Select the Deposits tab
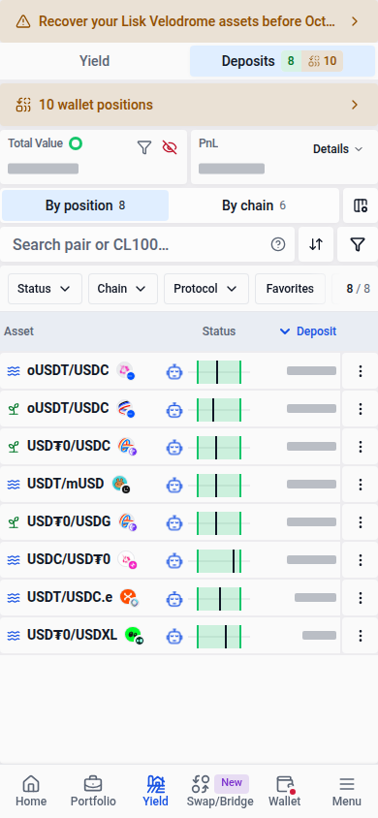Screen dimensions: 378x818 (x=282, y=61)
